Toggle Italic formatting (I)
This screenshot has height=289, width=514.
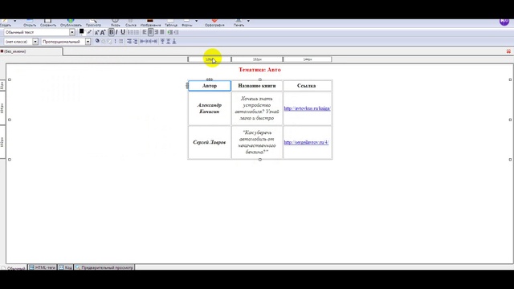pyautogui.click(x=116, y=32)
